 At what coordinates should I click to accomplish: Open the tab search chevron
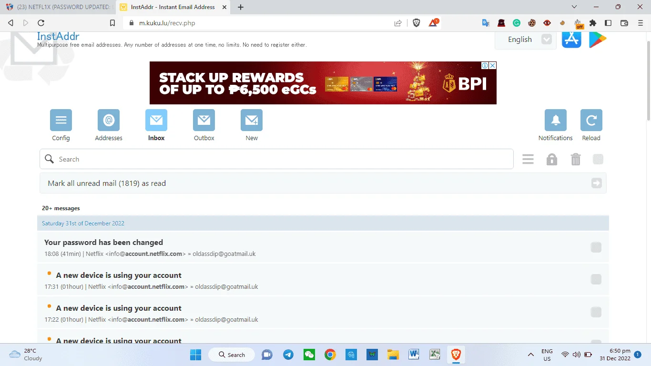click(574, 7)
